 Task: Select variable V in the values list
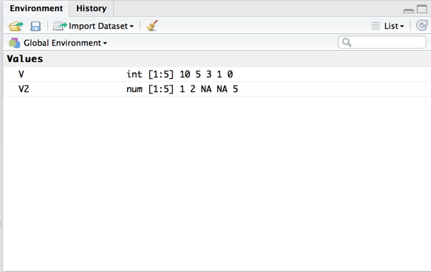(21, 74)
